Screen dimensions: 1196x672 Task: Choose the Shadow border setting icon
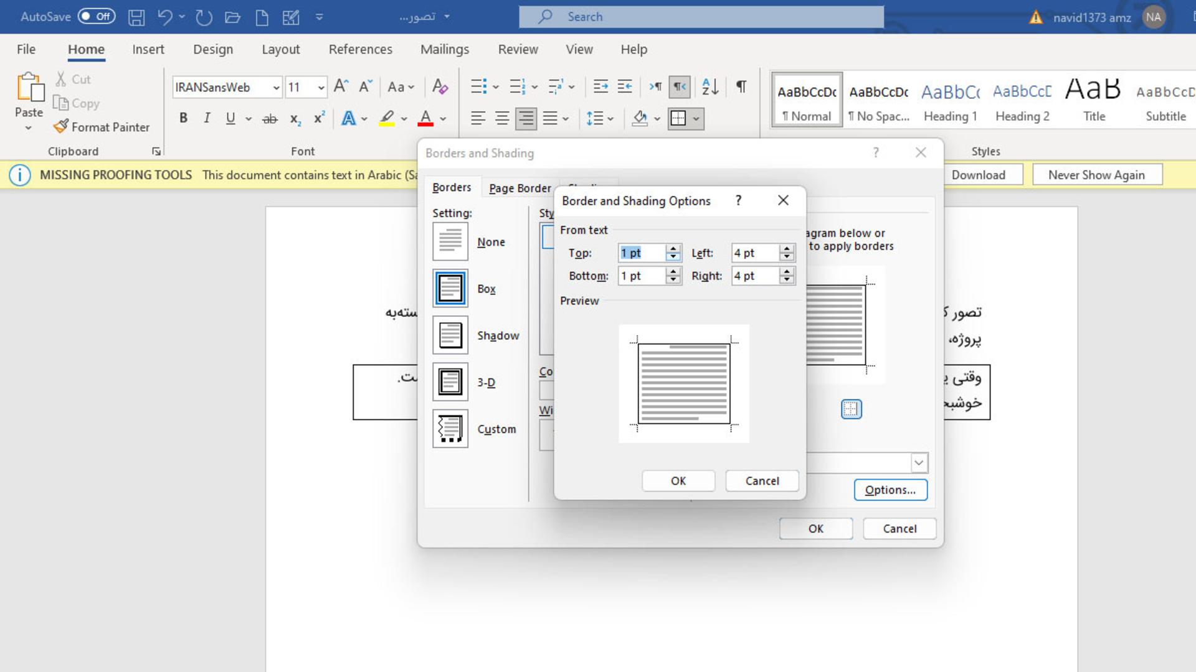[x=450, y=335]
